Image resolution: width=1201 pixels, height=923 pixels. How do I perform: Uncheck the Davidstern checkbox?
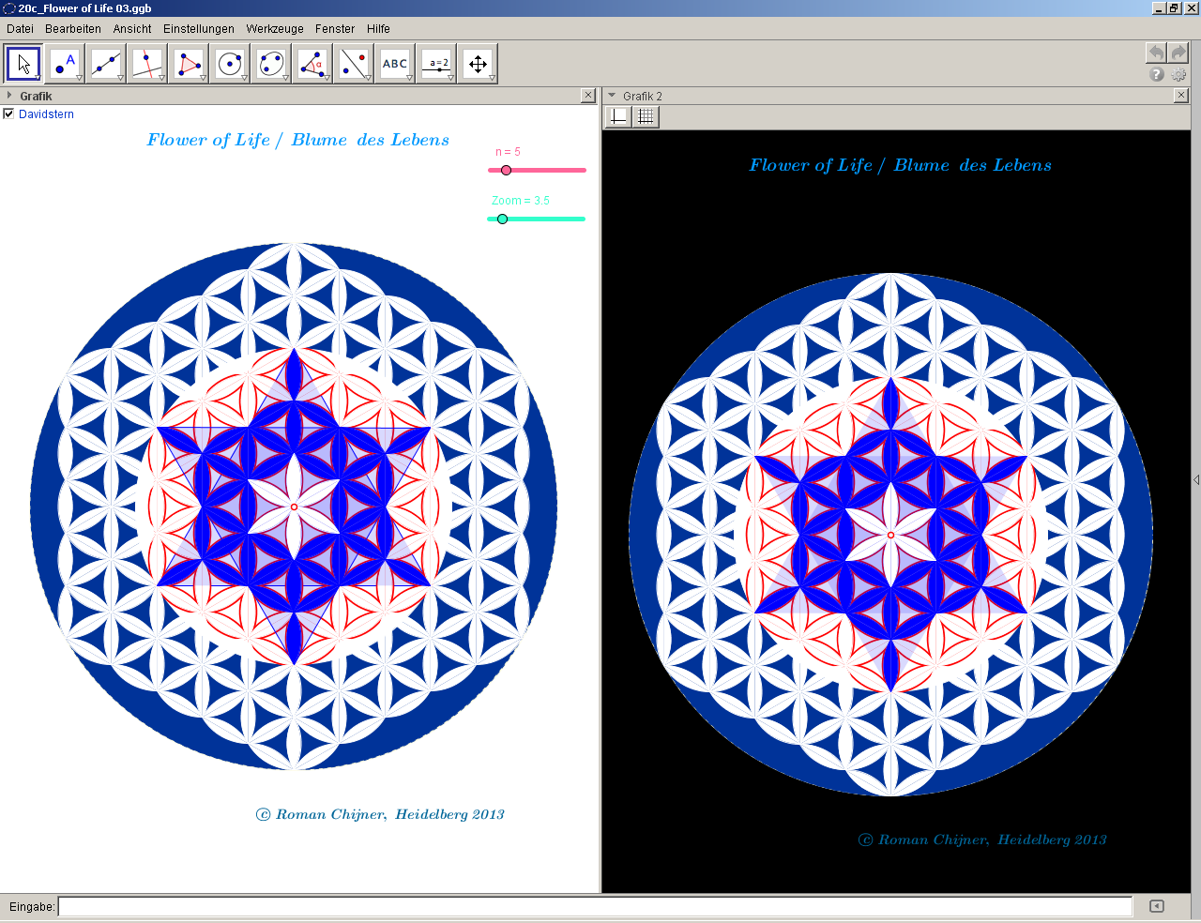coord(9,114)
